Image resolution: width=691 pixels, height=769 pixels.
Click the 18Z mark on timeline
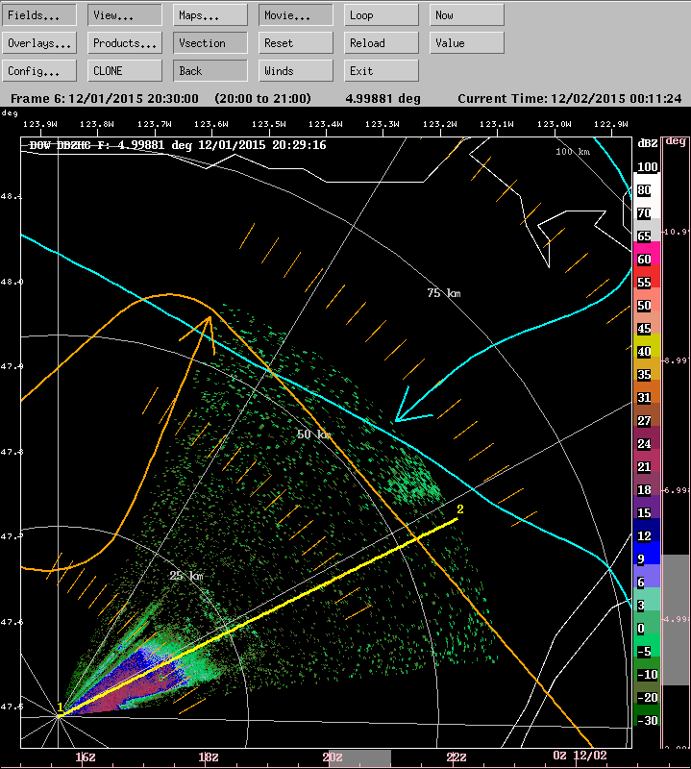(209, 757)
